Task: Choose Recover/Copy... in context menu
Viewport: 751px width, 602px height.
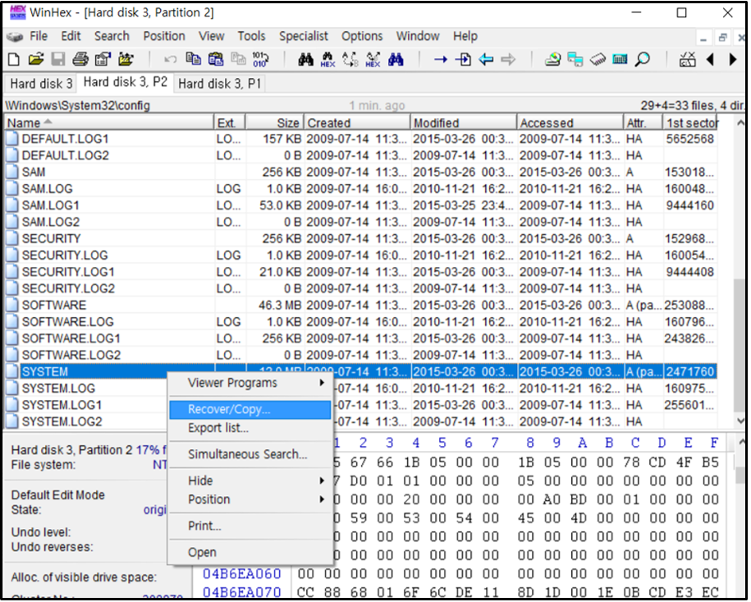Action: point(250,409)
